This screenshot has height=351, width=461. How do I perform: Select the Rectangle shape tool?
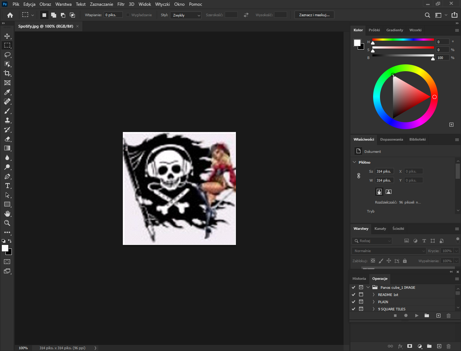click(7, 204)
